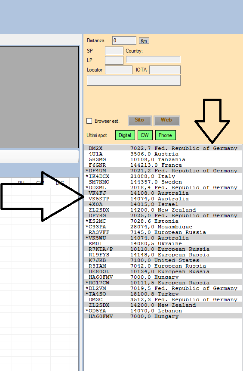The height and width of the screenshot is (371, 243).
Task: Click into the Distanza input field
Action: point(124,41)
